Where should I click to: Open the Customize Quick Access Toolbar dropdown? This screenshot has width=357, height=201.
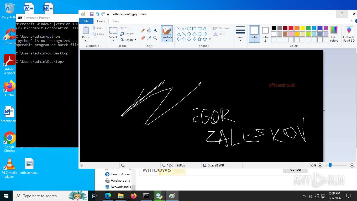(x=108, y=14)
